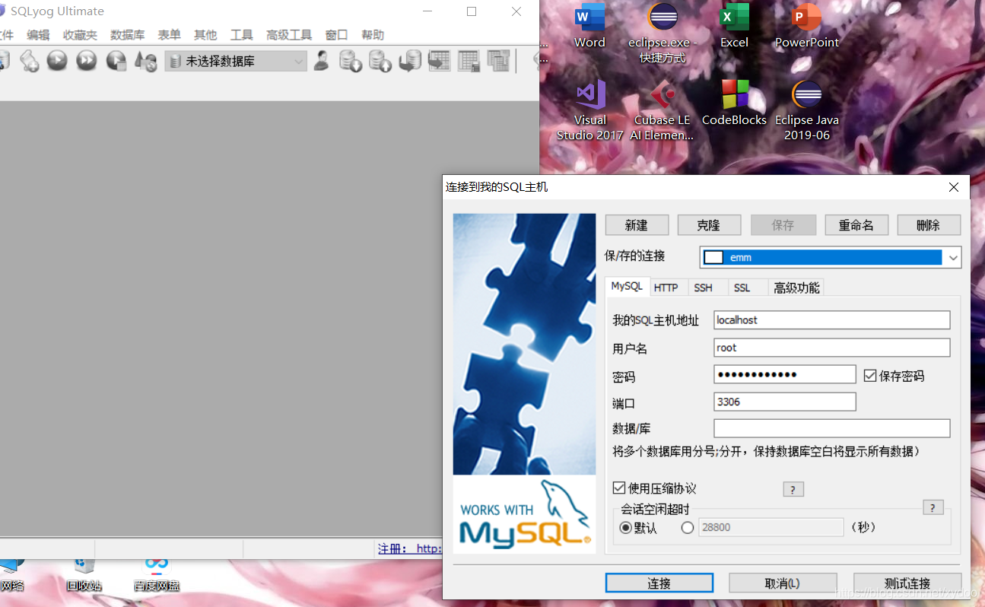Viewport: 985px width, 607px height.
Task: Click the 新建 button
Action: [x=637, y=225]
